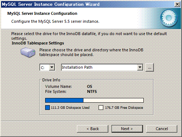Click the "NTFS" file system value
Viewport: 182px width, 137px height.
pos(92,91)
